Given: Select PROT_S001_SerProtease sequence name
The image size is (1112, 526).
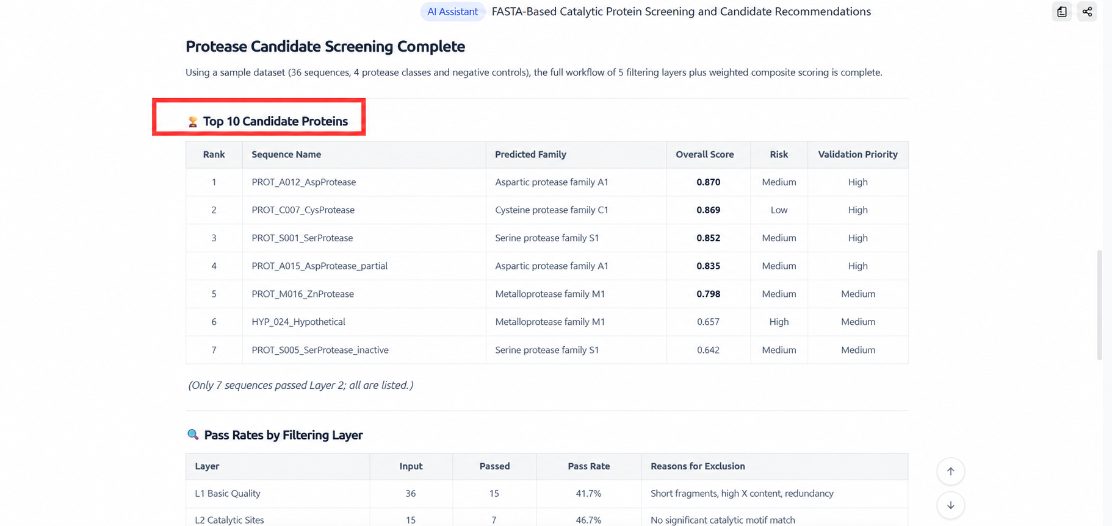Looking at the screenshot, I should [x=302, y=238].
